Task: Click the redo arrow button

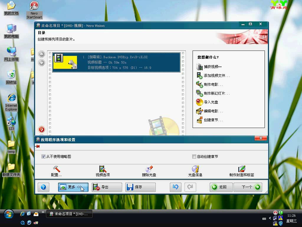Action: tap(190, 187)
